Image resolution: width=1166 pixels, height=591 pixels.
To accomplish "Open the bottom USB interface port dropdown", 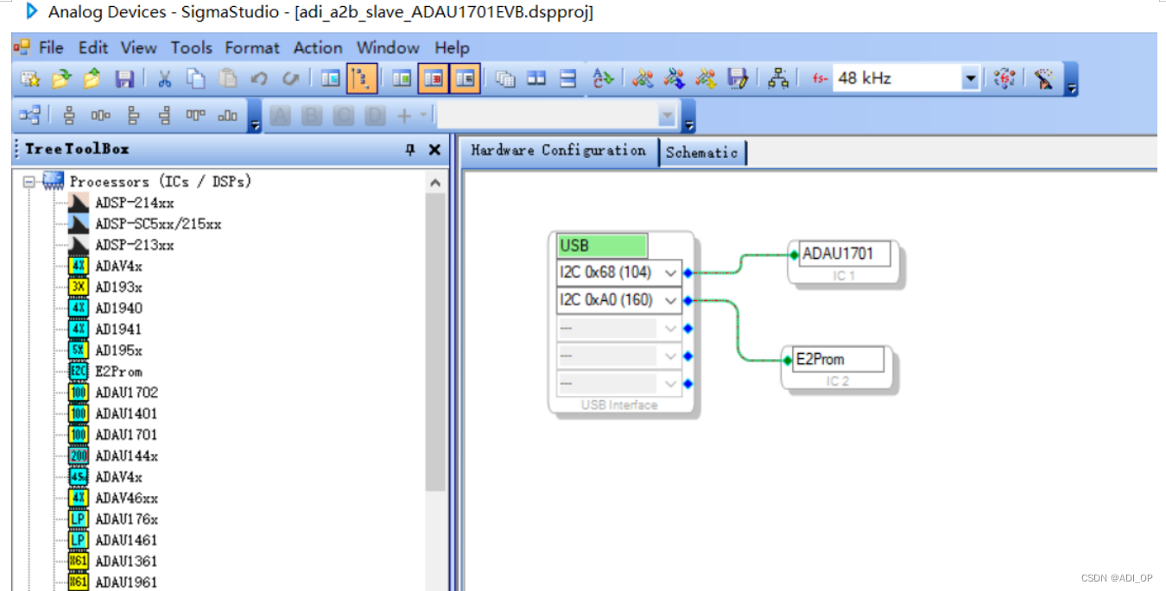I will [671, 383].
